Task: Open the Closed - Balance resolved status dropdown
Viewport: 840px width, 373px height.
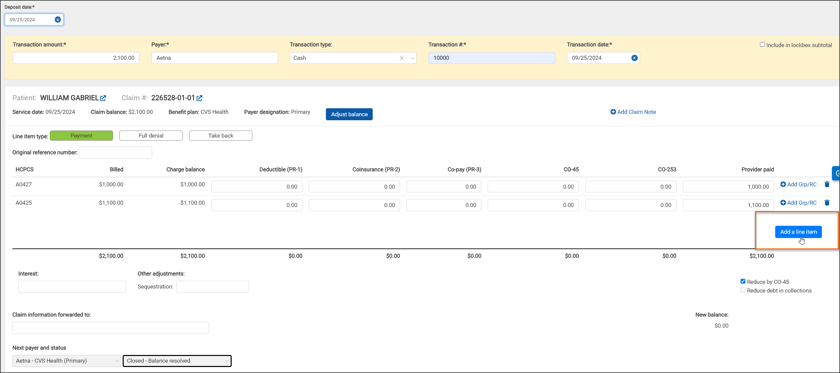Action: pos(177,361)
